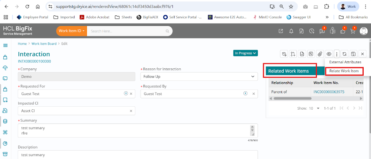
Task: Click the document edit icon in header
Action: (x=301, y=31)
